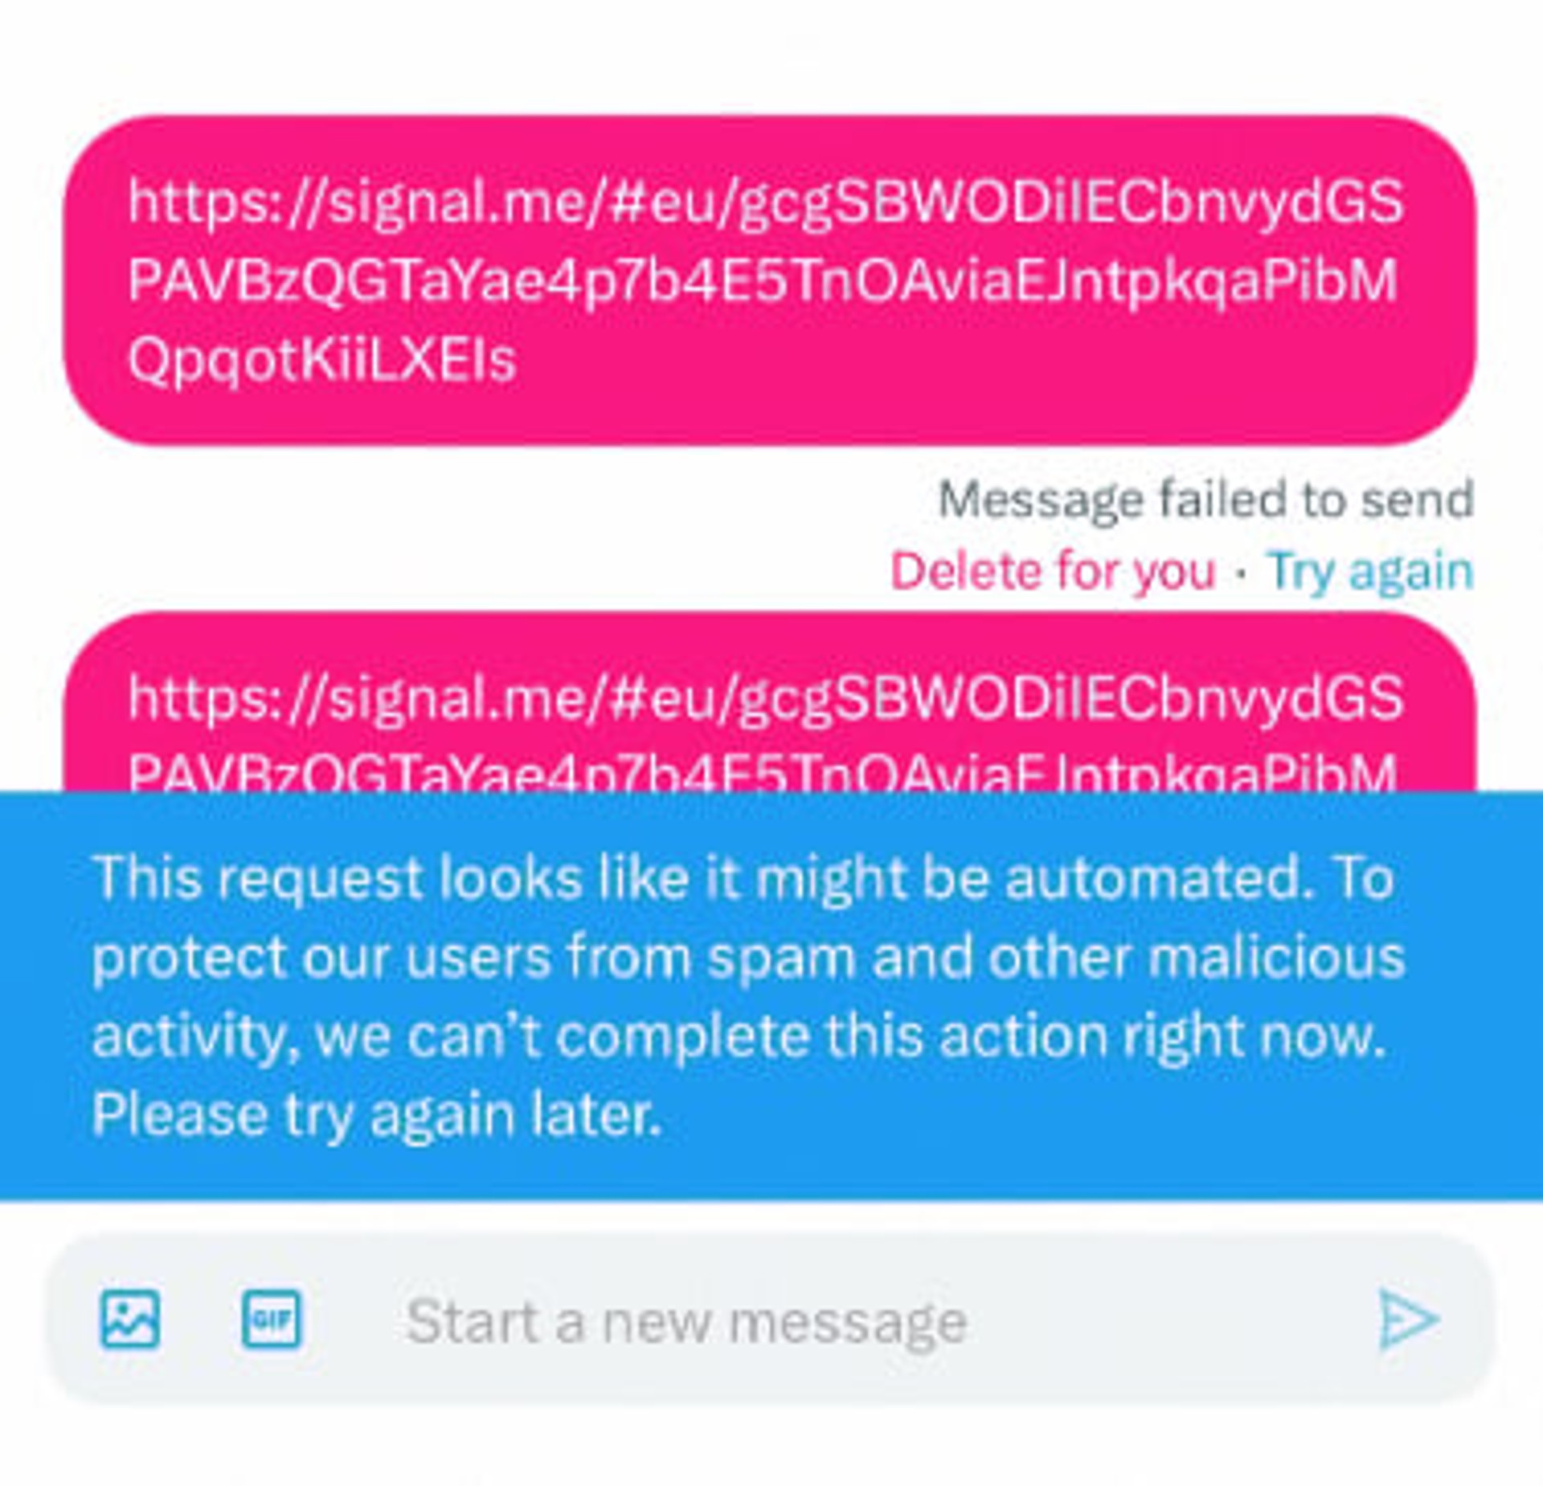1543x1486 pixels.
Task: Click the 'QpqotKiiLXEIs' last line of first message
Action: pyautogui.click(x=321, y=359)
